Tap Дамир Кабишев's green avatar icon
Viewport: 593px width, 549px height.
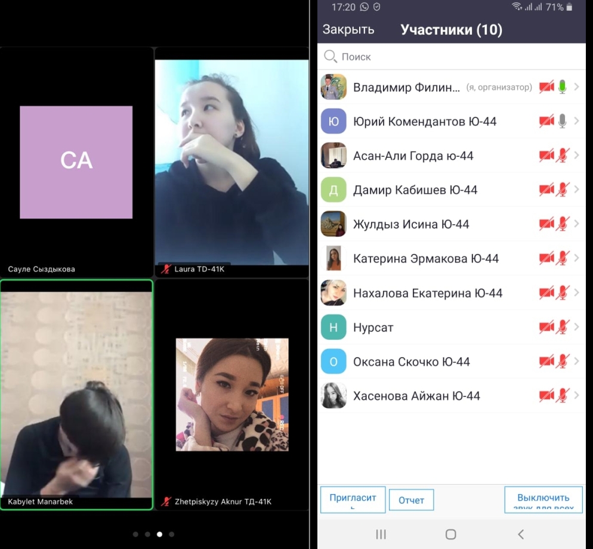point(333,190)
